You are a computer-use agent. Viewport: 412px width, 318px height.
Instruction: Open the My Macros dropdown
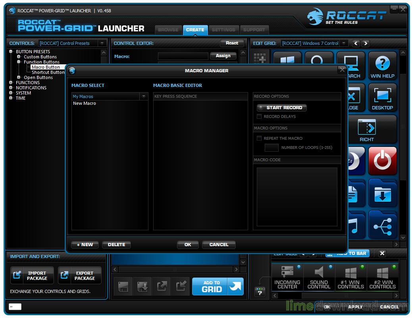coord(143,96)
